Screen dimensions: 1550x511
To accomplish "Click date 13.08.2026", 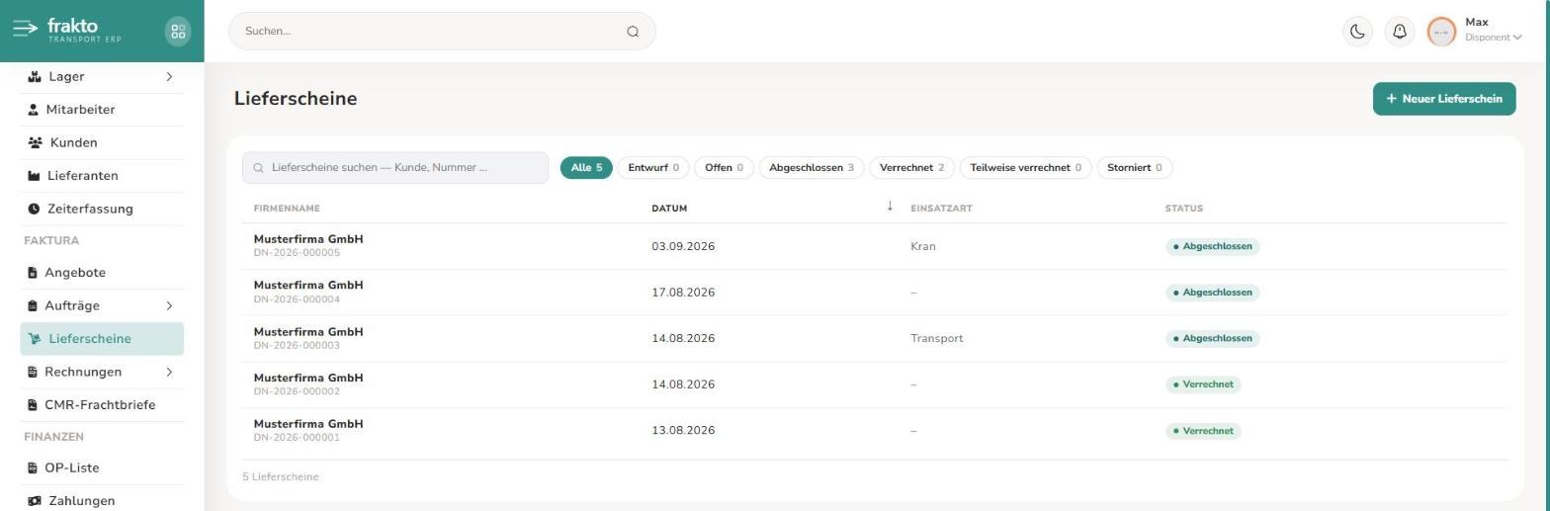I will point(683,431).
